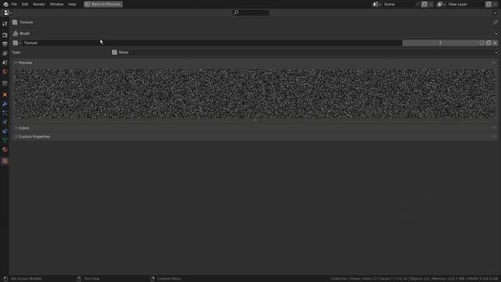This screenshot has height=282, width=501.
Task: Open the Object Constraints tab
Action: point(5,132)
